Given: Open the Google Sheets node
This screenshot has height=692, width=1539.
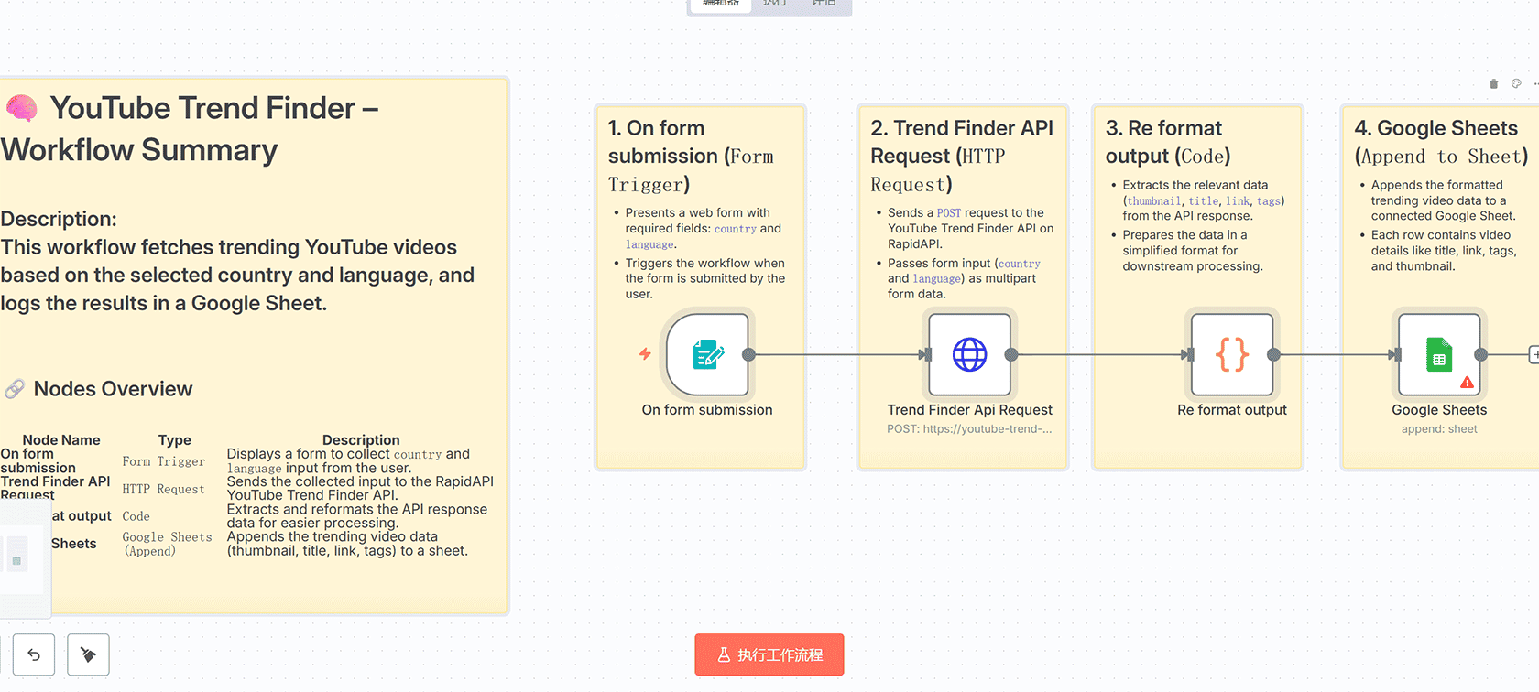Looking at the screenshot, I should pos(1438,355).
